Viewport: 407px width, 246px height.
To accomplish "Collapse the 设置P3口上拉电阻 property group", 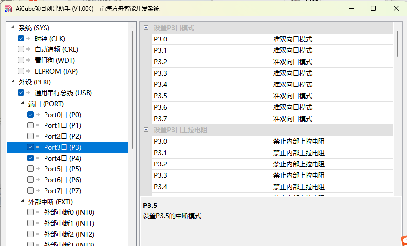I will coord(146,129).
